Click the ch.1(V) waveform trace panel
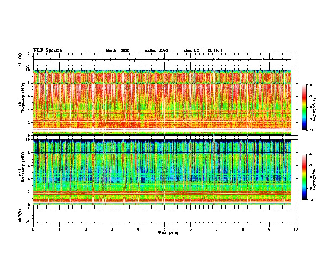 click(x=164, y=60)
